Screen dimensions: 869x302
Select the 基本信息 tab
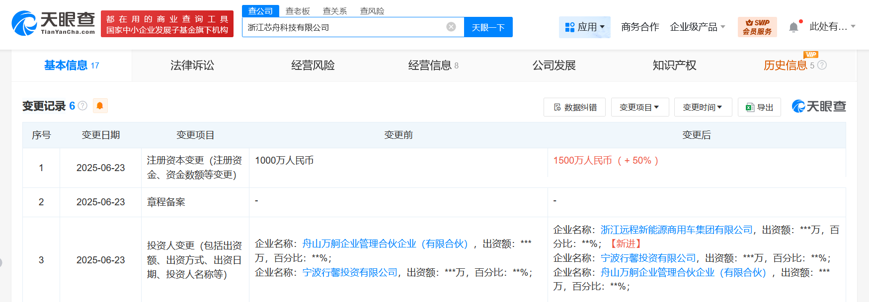tap(72, 65)
